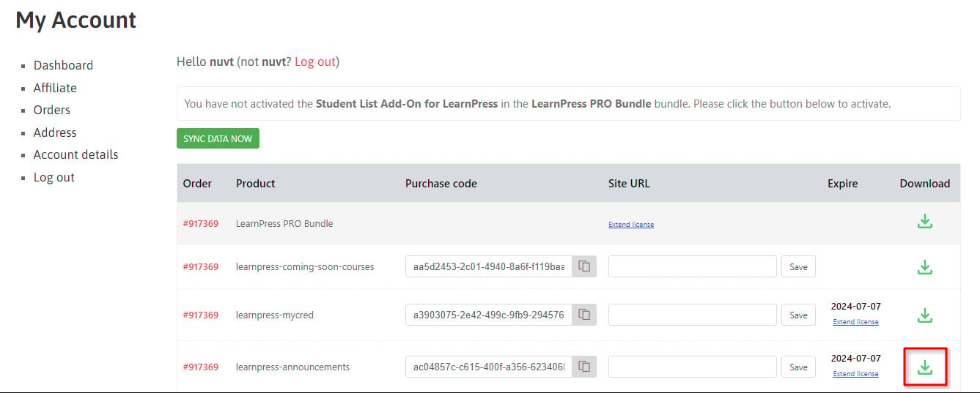Download the learnpress-announcements plugin
The image size is (980, 393).
[x=925, y=367]
